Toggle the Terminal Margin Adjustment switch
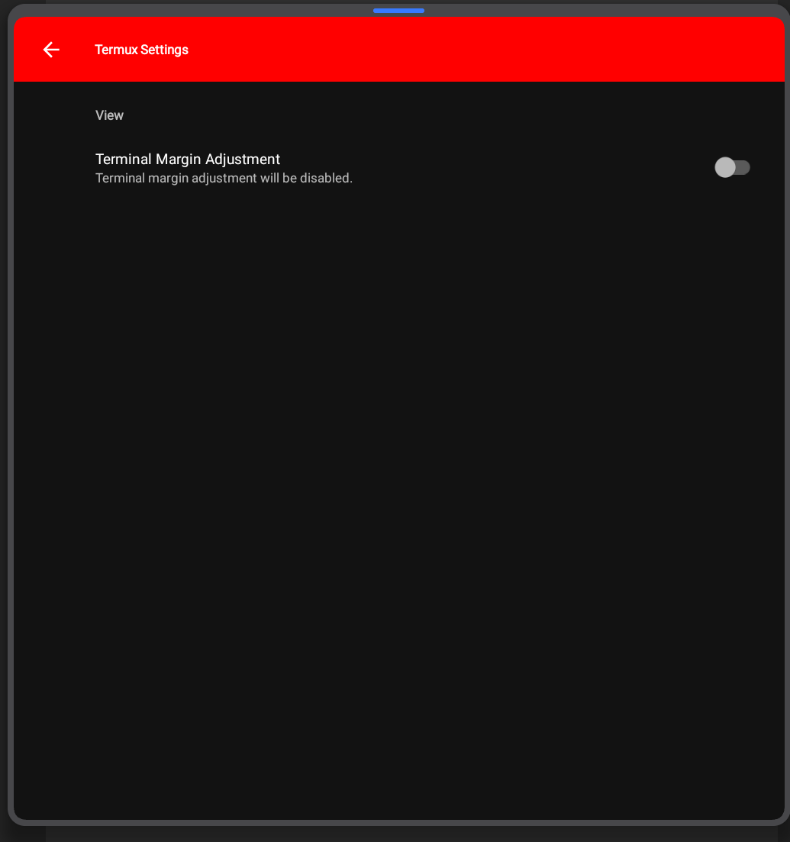 732,167
